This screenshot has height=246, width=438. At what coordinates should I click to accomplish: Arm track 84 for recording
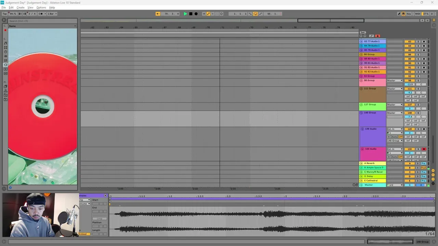click(424, 46)
